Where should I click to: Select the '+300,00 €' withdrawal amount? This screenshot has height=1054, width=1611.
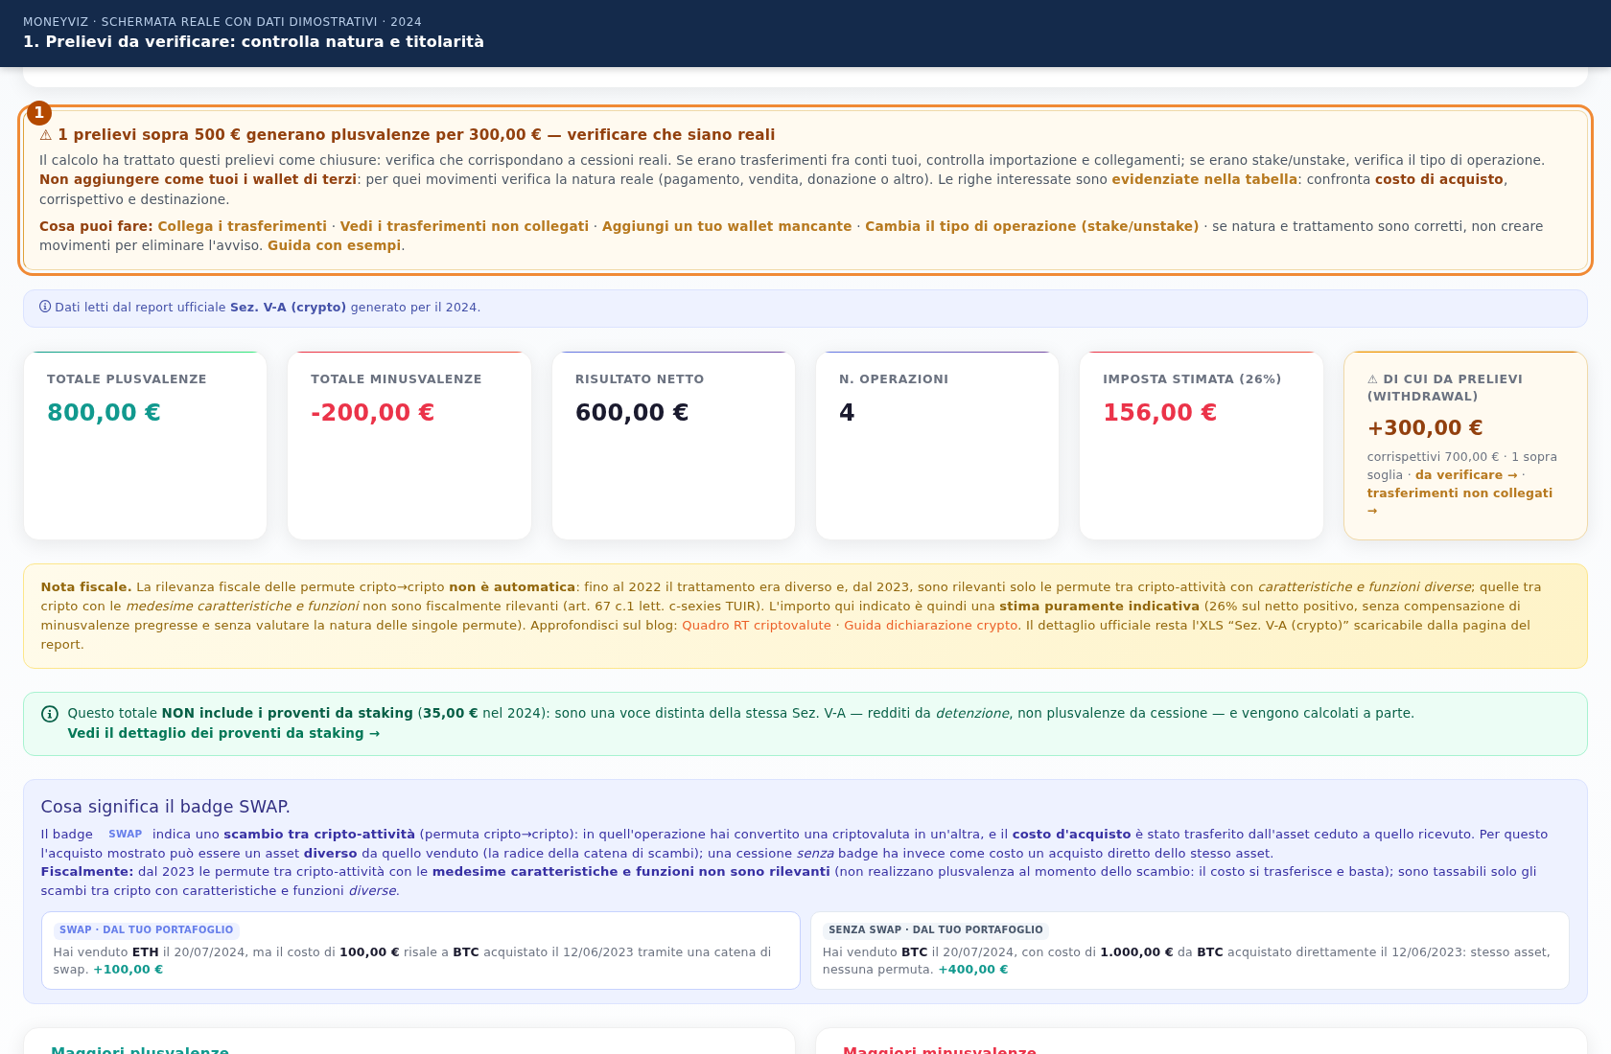[1425, 427]
